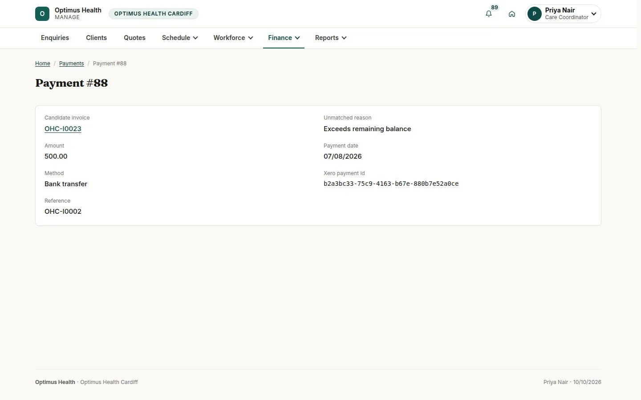Go to the home icon in header
This screenshot has width=641, height=400.
pos(512,14)
